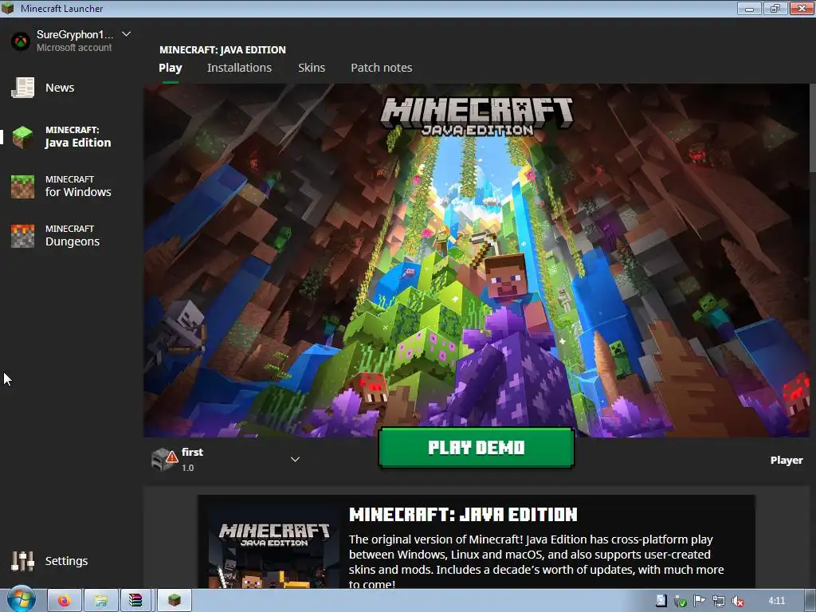Open the Settings sliders icon
The image size is (816, 612).
[x=23, y=561]
